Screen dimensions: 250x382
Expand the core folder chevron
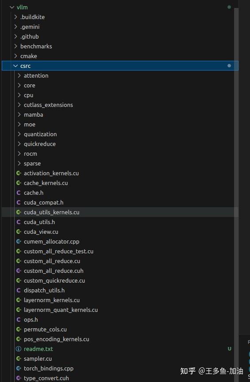[x=19, y=85]
